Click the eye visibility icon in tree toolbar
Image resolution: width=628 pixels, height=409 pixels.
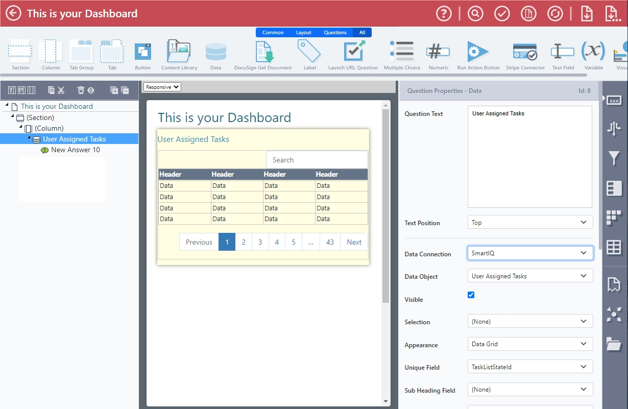90,90
